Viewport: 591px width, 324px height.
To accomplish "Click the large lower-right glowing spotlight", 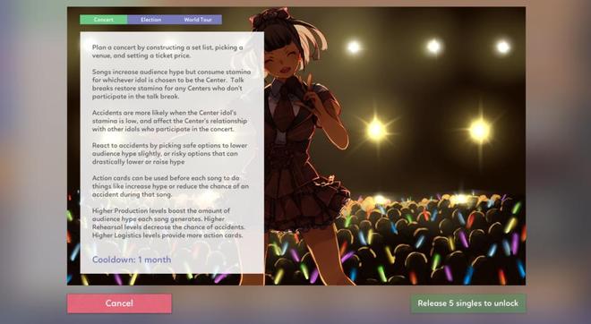I will point(479,131).
